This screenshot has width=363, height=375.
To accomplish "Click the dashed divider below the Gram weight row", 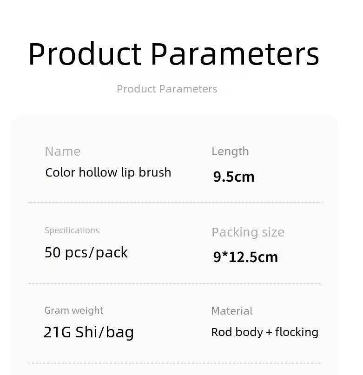I will [x=174, y=363].
